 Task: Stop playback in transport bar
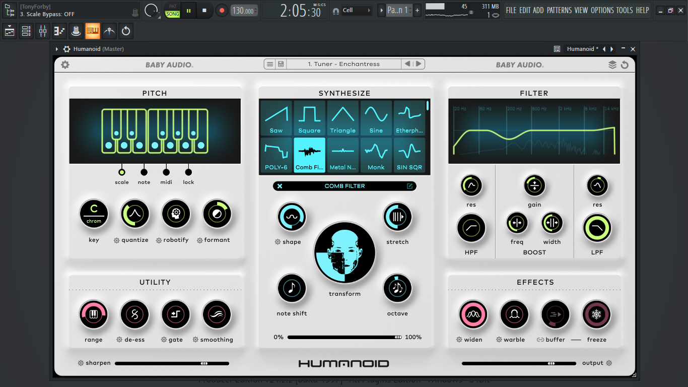[x=204, y=10]
